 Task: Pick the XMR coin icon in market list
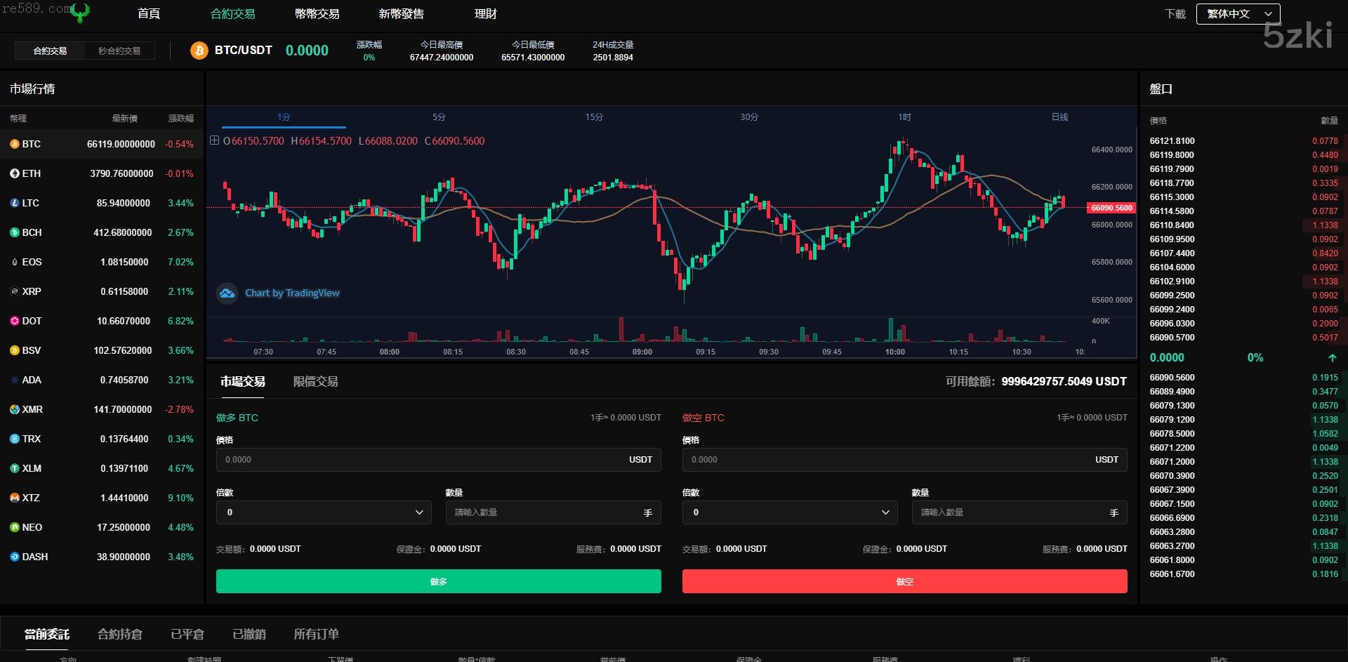click(x=14, y=409)
